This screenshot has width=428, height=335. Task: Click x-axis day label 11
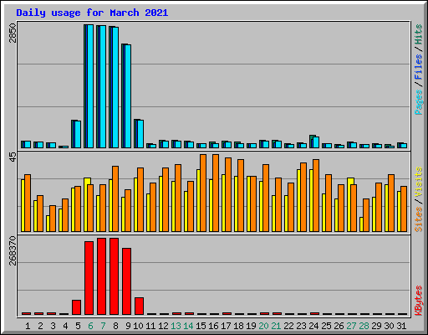tap(150, 326)
